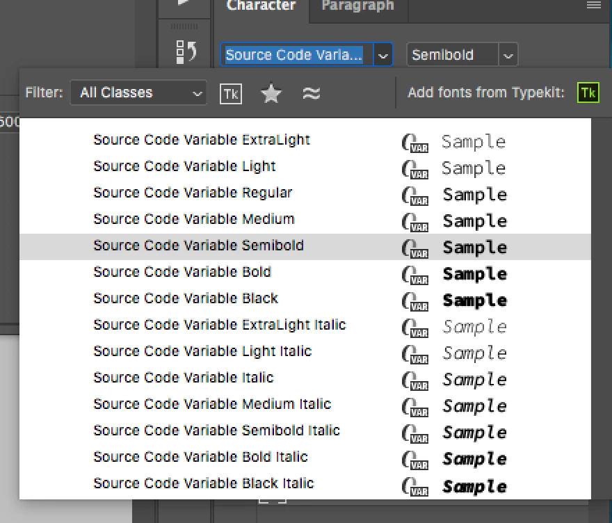Image resolution: width=612 pixels, height=523 pixels.
Task: Open the All Classes filter dropdown
Action: (138, 92)
